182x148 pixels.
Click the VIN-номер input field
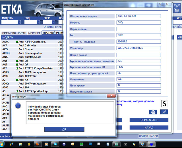[x=138, y=48]
